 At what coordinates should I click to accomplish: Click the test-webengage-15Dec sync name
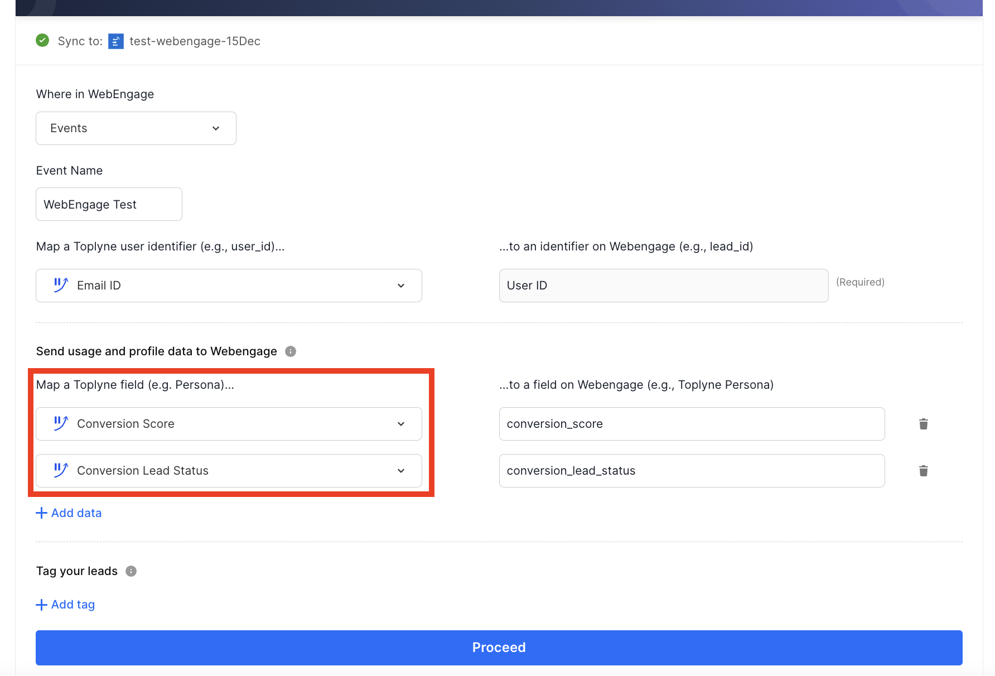195,41
